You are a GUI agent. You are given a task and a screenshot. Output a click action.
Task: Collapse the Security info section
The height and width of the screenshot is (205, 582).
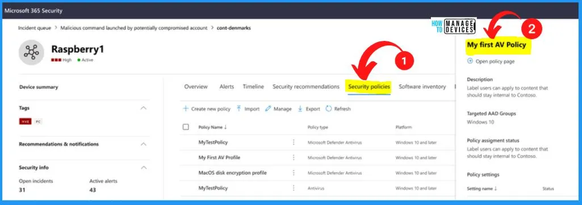point(144,168)
